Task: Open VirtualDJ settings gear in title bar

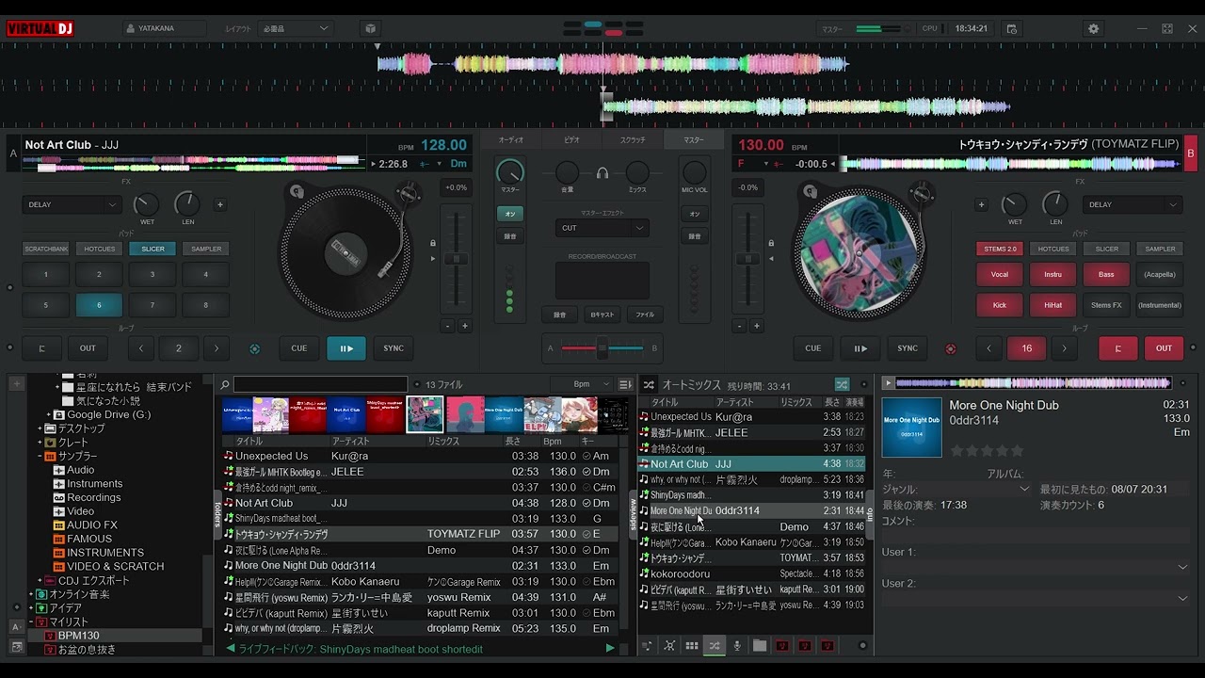Action: (1092, 28)
